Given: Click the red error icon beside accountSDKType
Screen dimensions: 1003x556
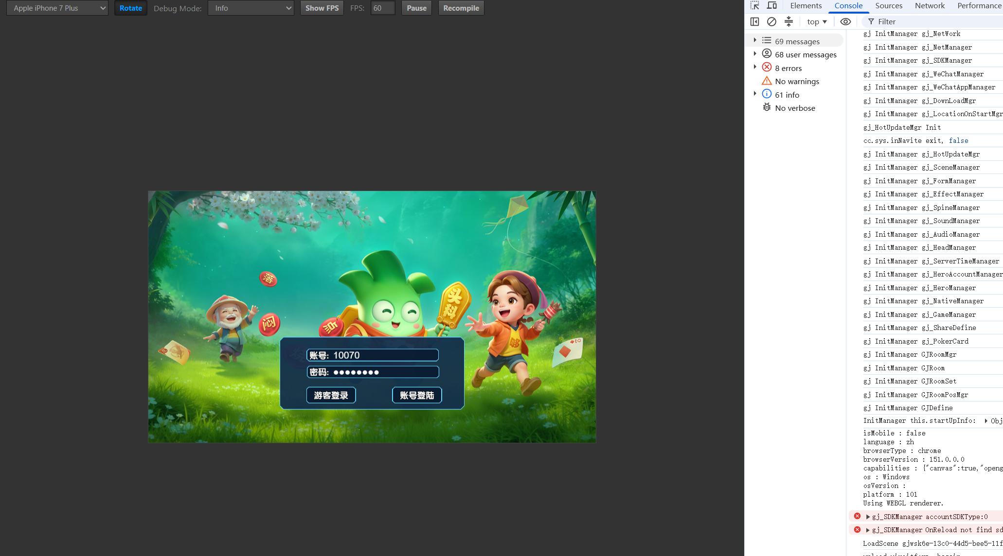Looking at the screenshot, I should (857, 516).
